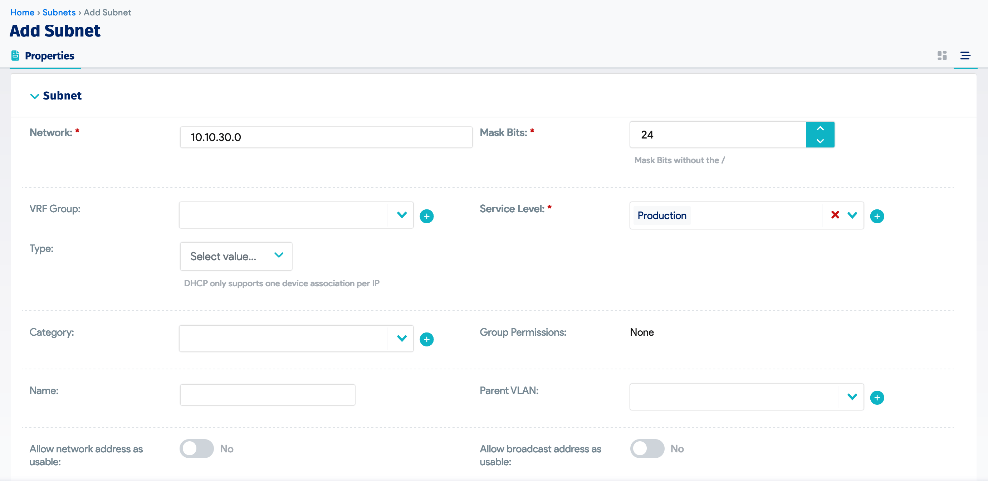Go to Subnets via breadcrumb link
This screenshot has width=988, height=481.
59,12
